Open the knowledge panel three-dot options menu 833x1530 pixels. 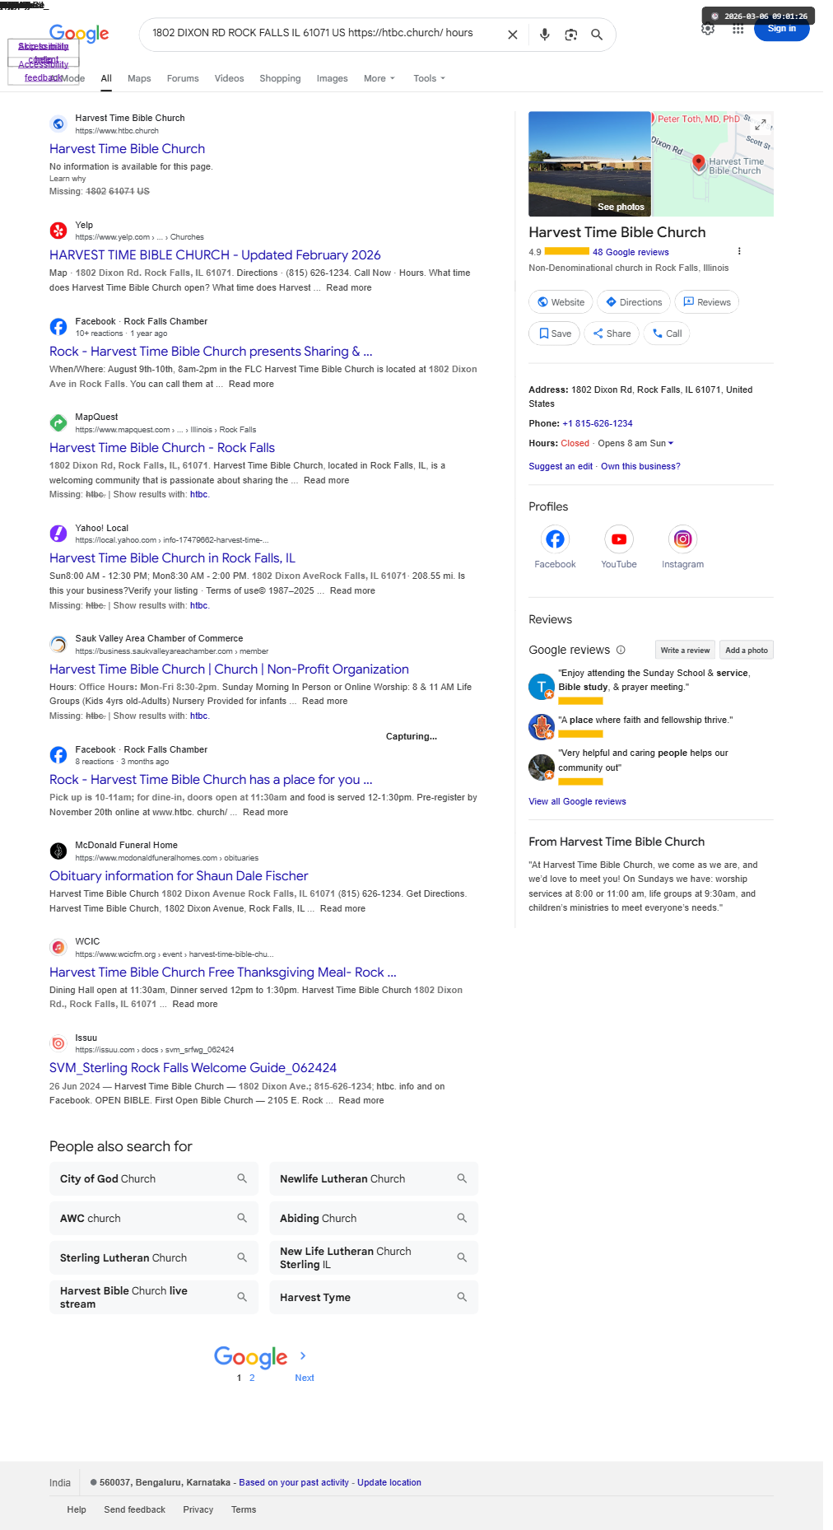[739, 251]
